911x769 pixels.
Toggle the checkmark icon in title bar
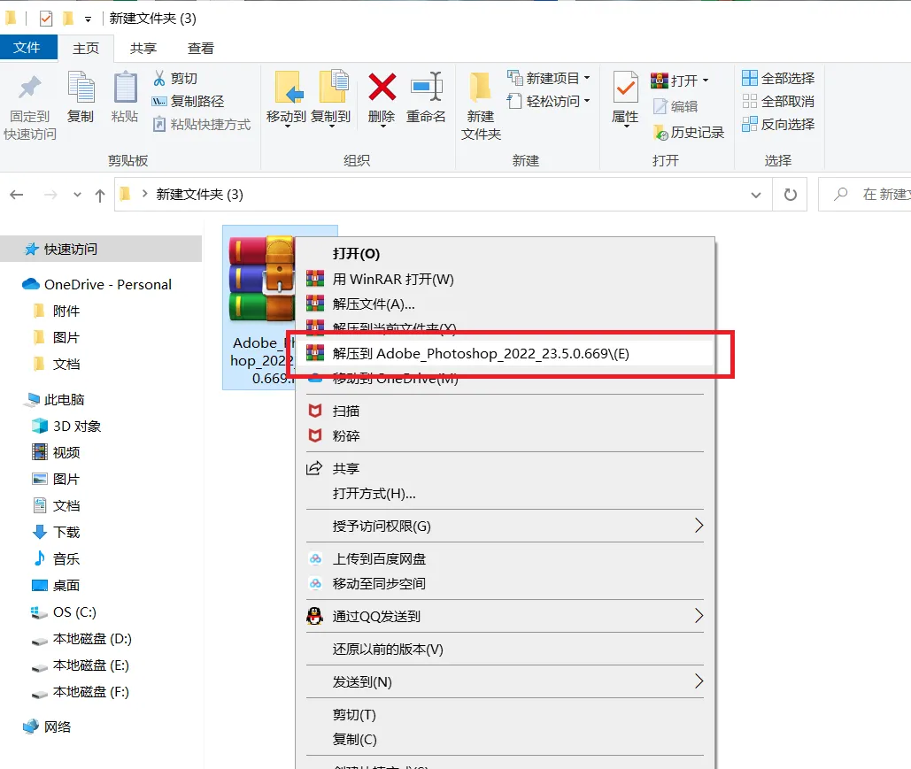pos(46,19)
